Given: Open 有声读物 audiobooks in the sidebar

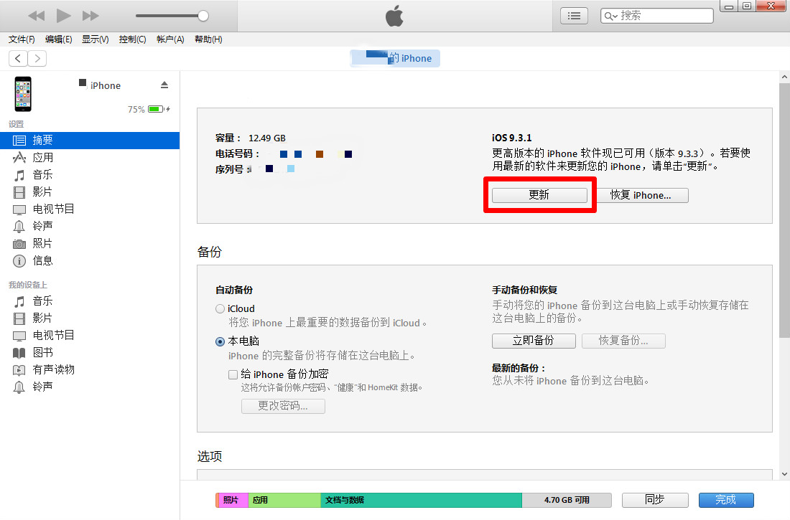Looking at the screenshot, I should click(x=90, y=369).
